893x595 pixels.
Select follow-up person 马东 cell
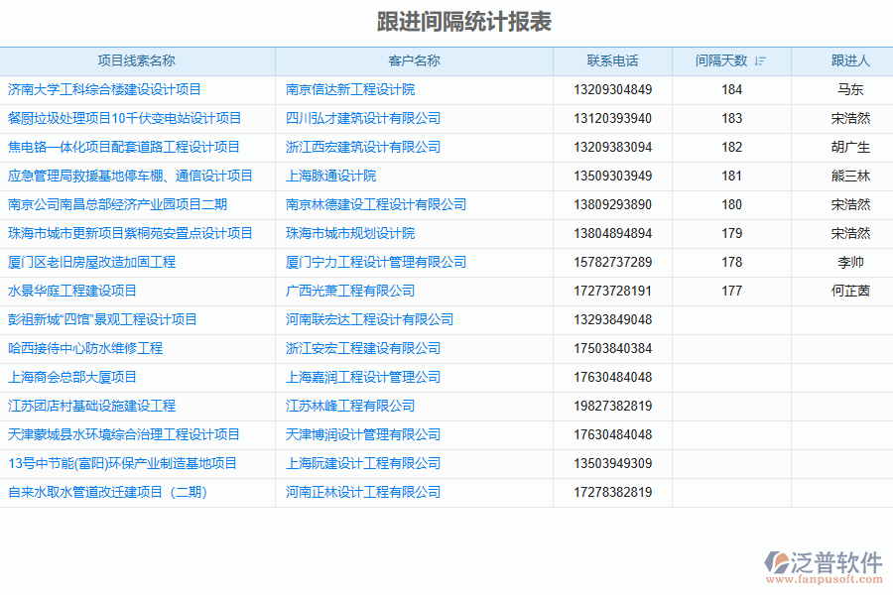[x=850, y=90]
